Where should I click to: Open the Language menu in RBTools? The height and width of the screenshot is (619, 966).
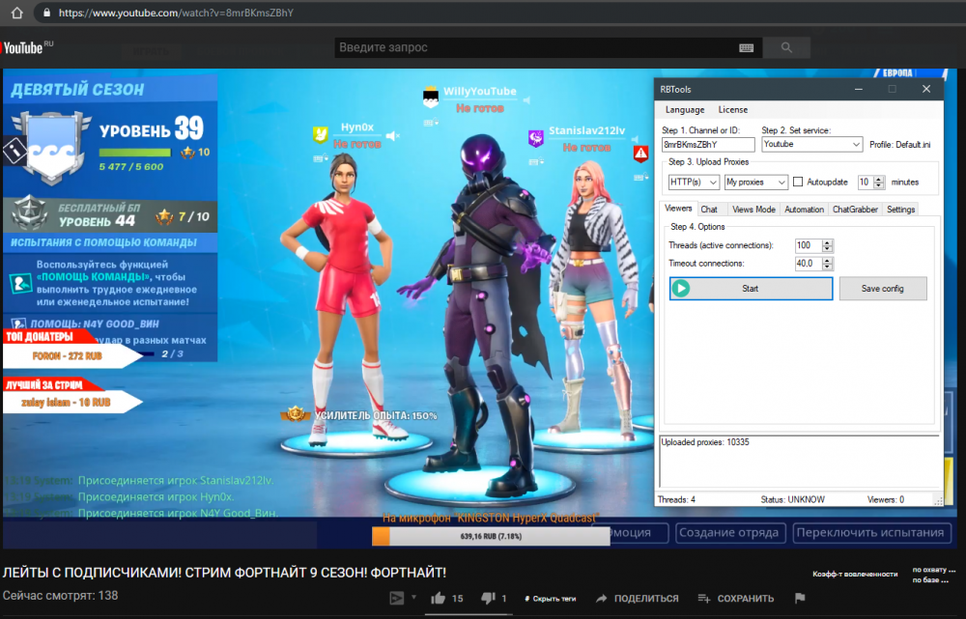[x=684, y=110]
